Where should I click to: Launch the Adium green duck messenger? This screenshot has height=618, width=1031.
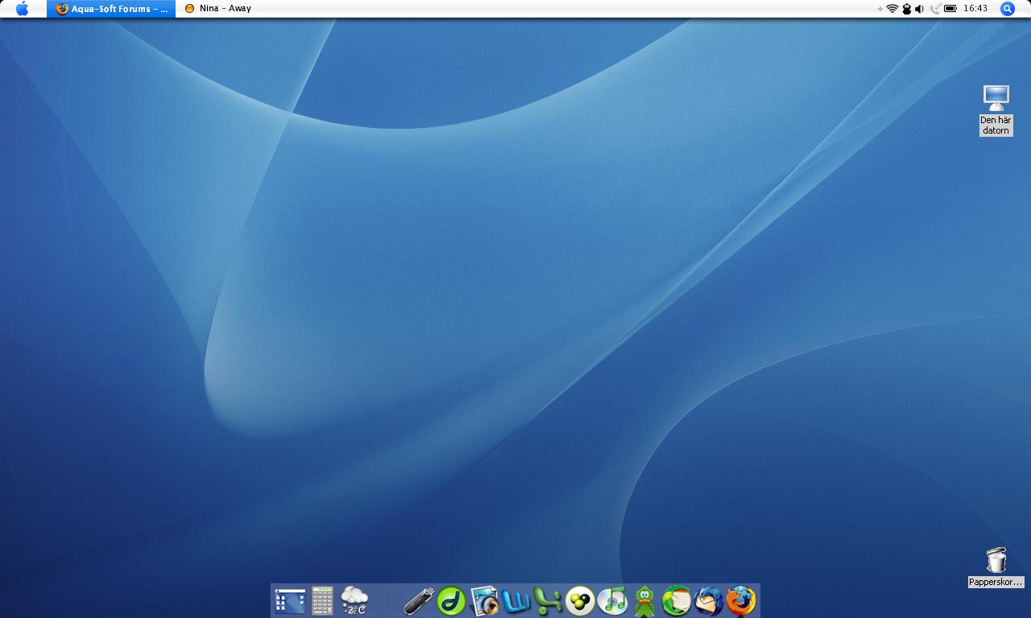(644, 601)
